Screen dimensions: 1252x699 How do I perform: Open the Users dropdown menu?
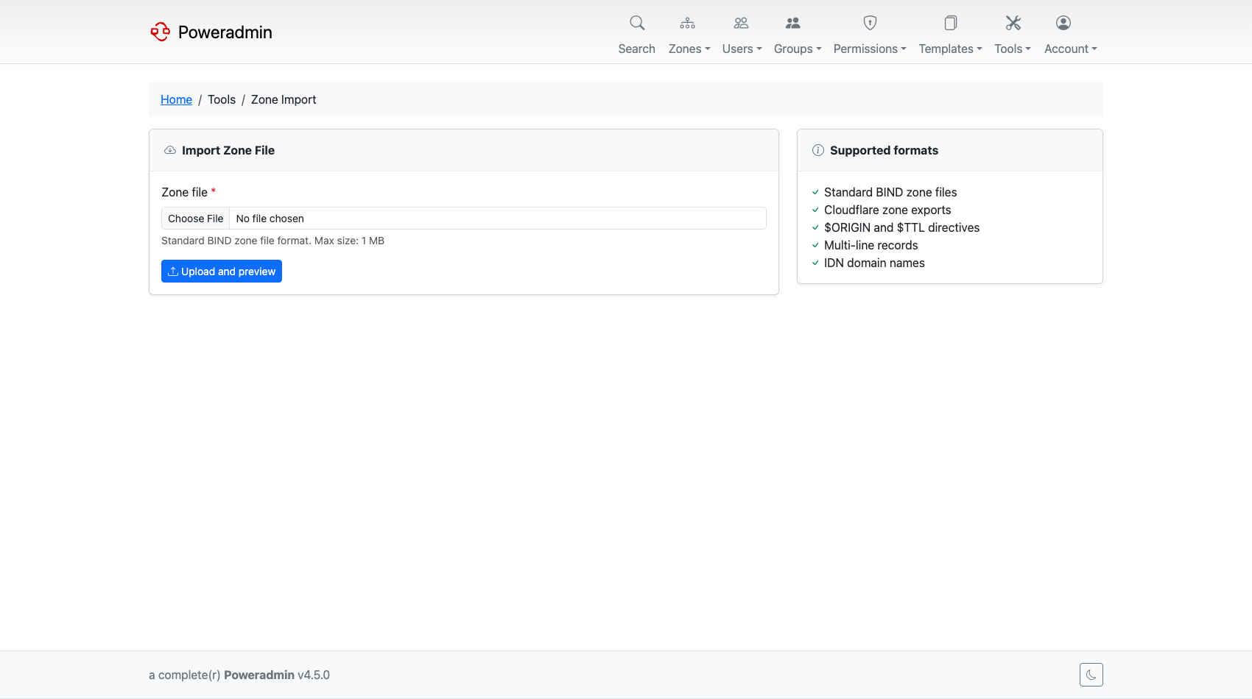tap(742, 49)
